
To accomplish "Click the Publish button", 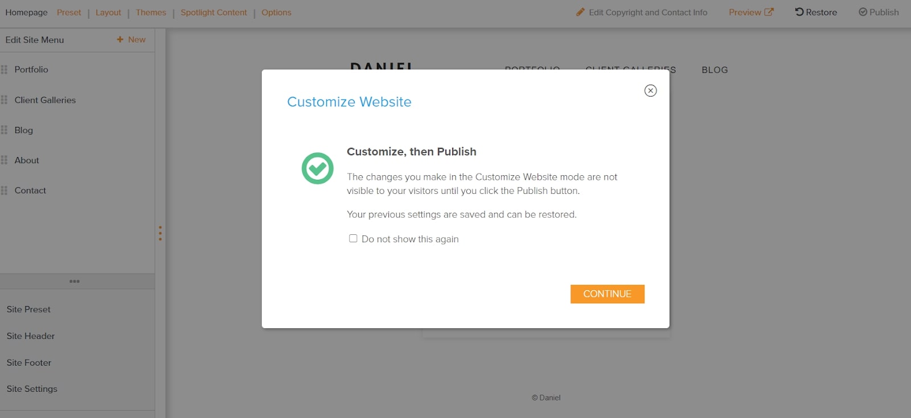I will pos(879,12).
